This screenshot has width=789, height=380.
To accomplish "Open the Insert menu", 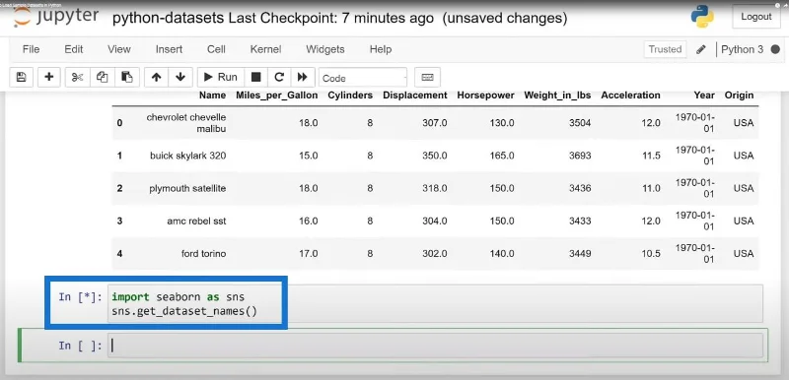I will point(169,49).
